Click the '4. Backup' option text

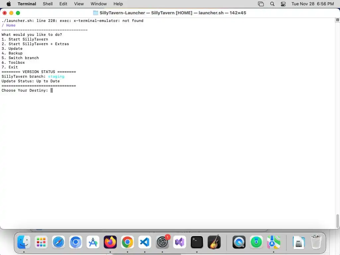pos(12,53)
